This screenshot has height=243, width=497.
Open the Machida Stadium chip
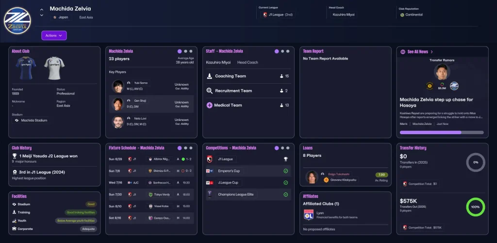tap(31, 121)
